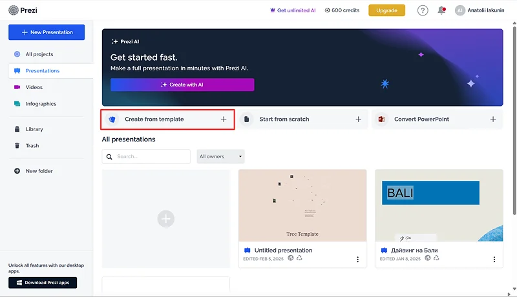The width and height of the screenshot is (517, 297).
Task: Click the user avatar AI icon
Action: 460,10
